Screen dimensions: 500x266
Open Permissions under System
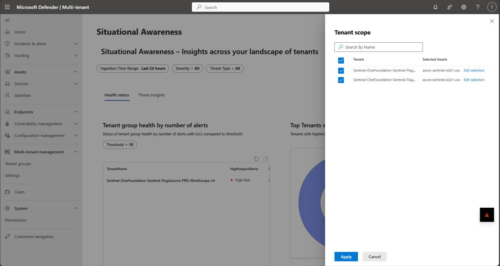[16, 220]
